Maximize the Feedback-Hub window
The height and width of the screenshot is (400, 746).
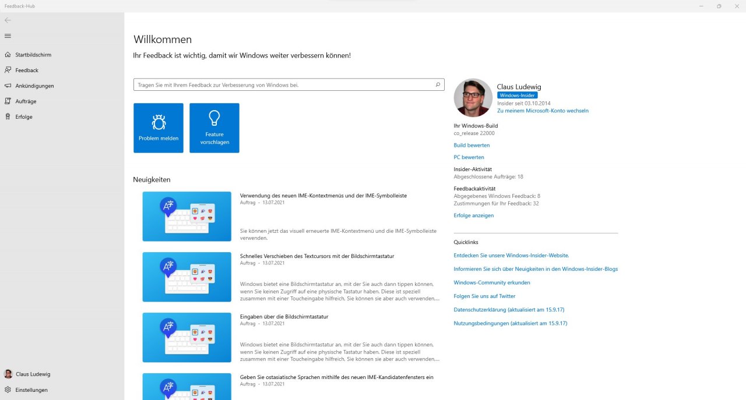[719, 6]
